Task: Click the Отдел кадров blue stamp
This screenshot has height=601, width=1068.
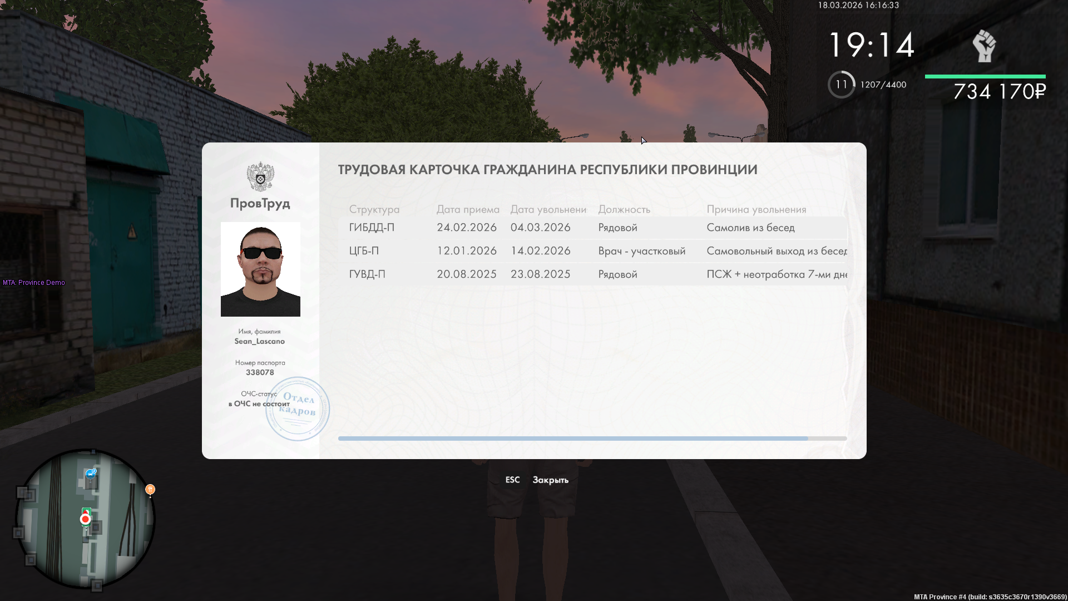Action: pyautogui.click(x=298, y=409)
